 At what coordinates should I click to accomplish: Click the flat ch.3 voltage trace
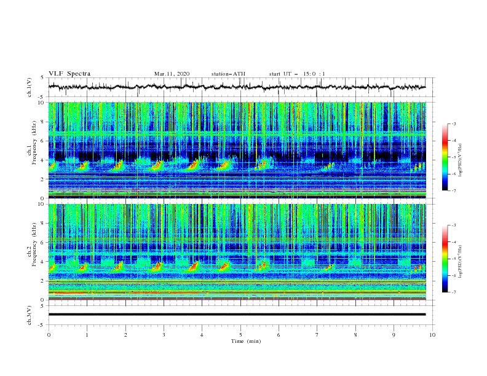pos(237,315)
